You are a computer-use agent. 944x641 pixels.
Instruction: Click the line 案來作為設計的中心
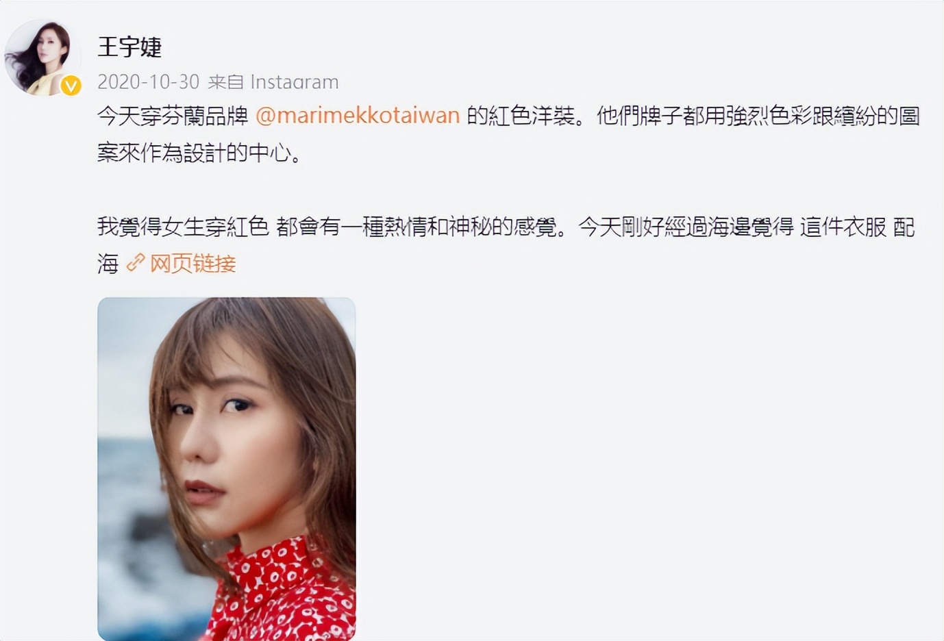(199, 153)
